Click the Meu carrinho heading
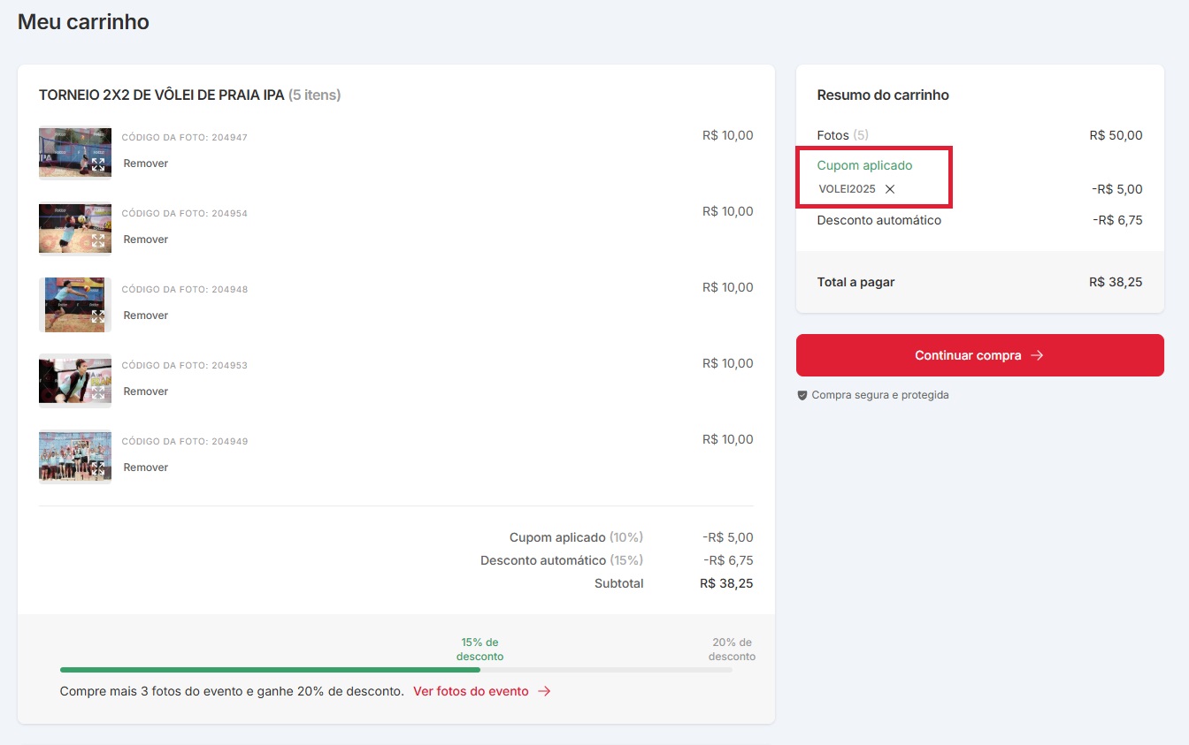The width and height of the screenshot is (1189, 745). (83, 22)
